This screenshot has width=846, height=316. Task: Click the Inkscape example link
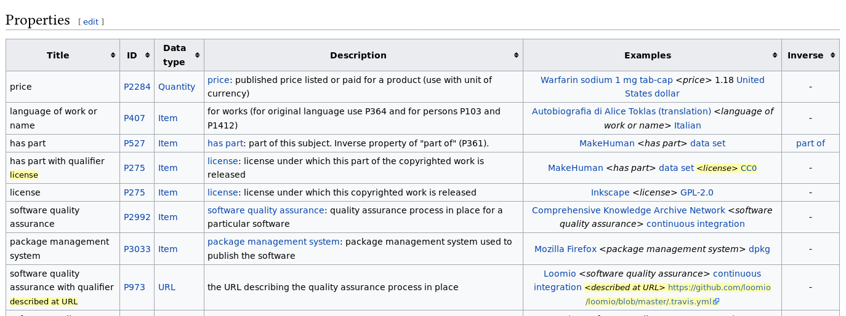(610, 192)
